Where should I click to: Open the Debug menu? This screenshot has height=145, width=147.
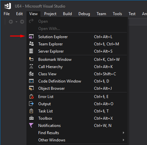tap(84, 14)
